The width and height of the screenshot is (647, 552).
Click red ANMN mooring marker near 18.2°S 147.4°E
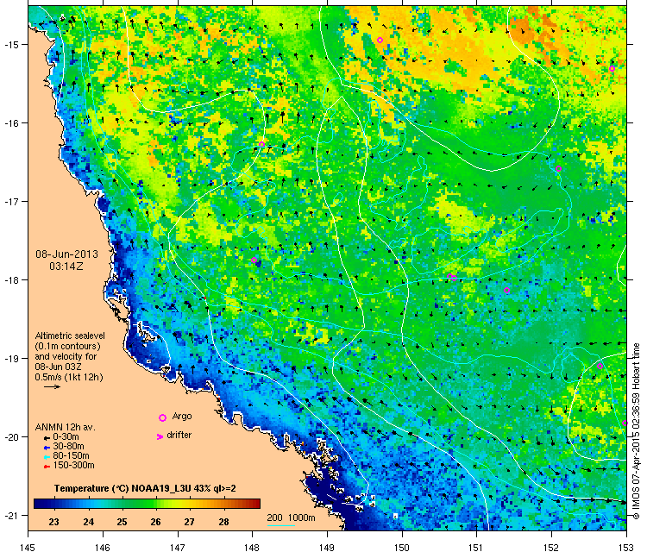point(204,298)
